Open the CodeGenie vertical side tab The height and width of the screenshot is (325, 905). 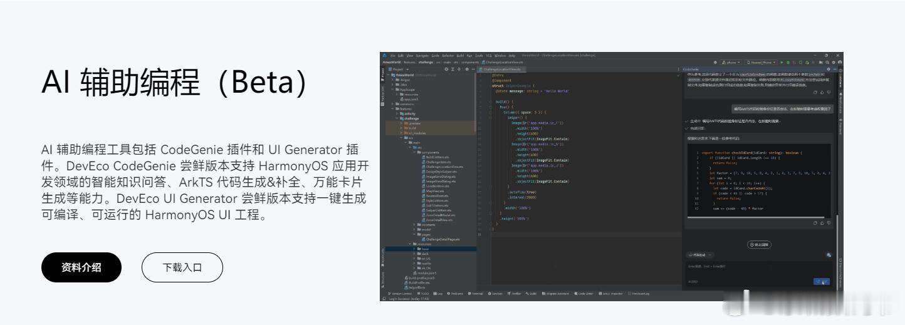click(840, 80)
